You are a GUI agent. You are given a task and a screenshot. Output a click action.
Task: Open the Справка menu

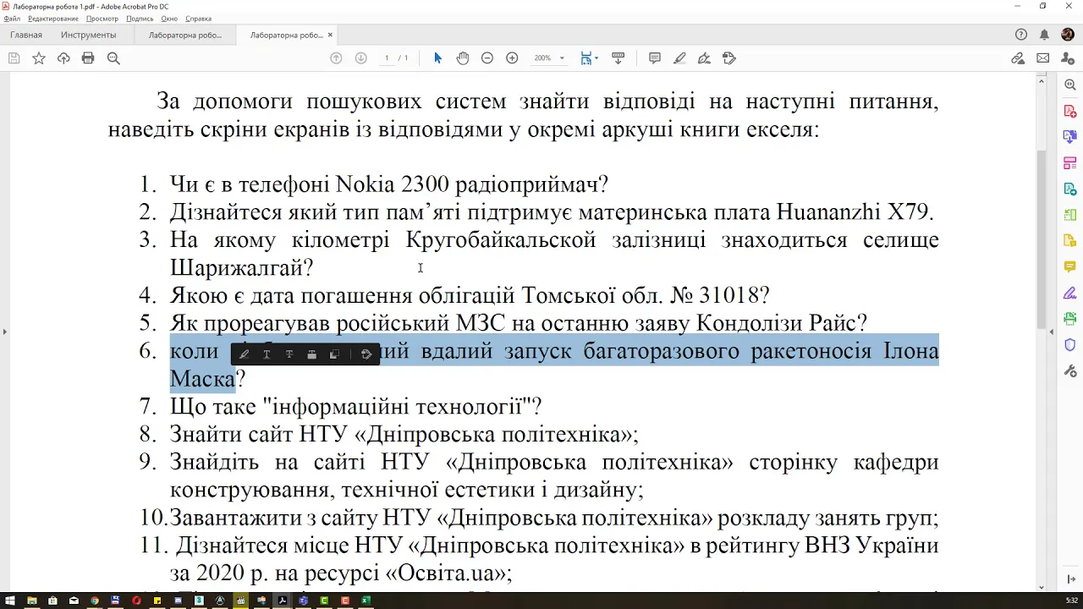click(x=198, y=19)
